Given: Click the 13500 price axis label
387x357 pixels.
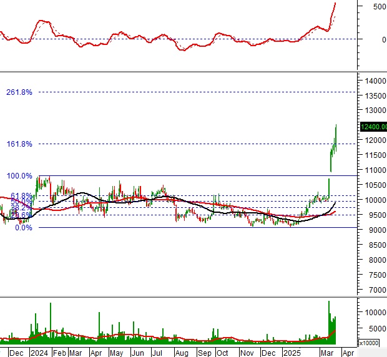Looking at the screenshot, I should [x=376, y=95].
